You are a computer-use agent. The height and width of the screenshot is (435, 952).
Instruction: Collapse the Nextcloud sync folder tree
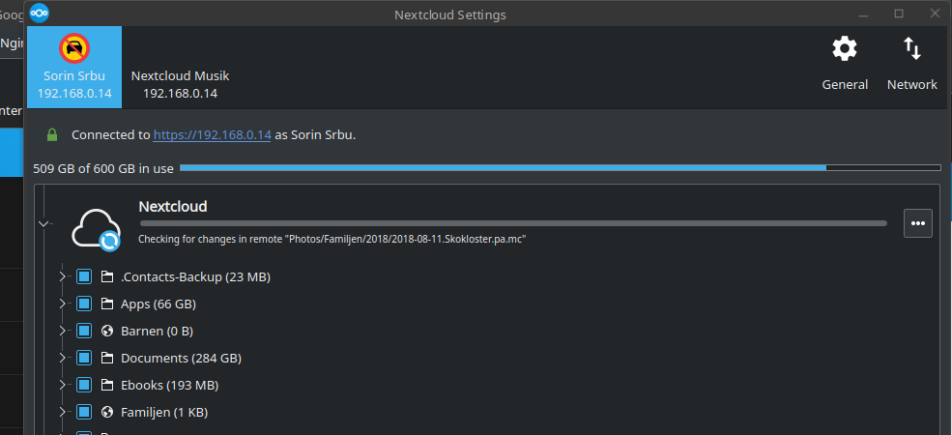(x=43, y=224)
